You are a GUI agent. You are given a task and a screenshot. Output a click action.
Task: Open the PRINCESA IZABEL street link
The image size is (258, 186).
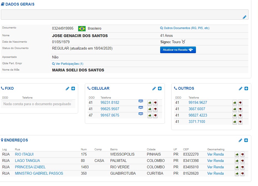tap(30, 167)
